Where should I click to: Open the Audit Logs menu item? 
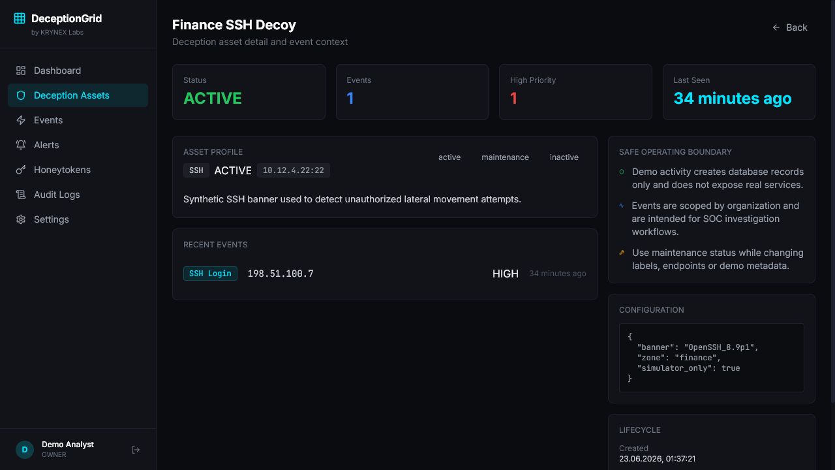click(78, 195)
